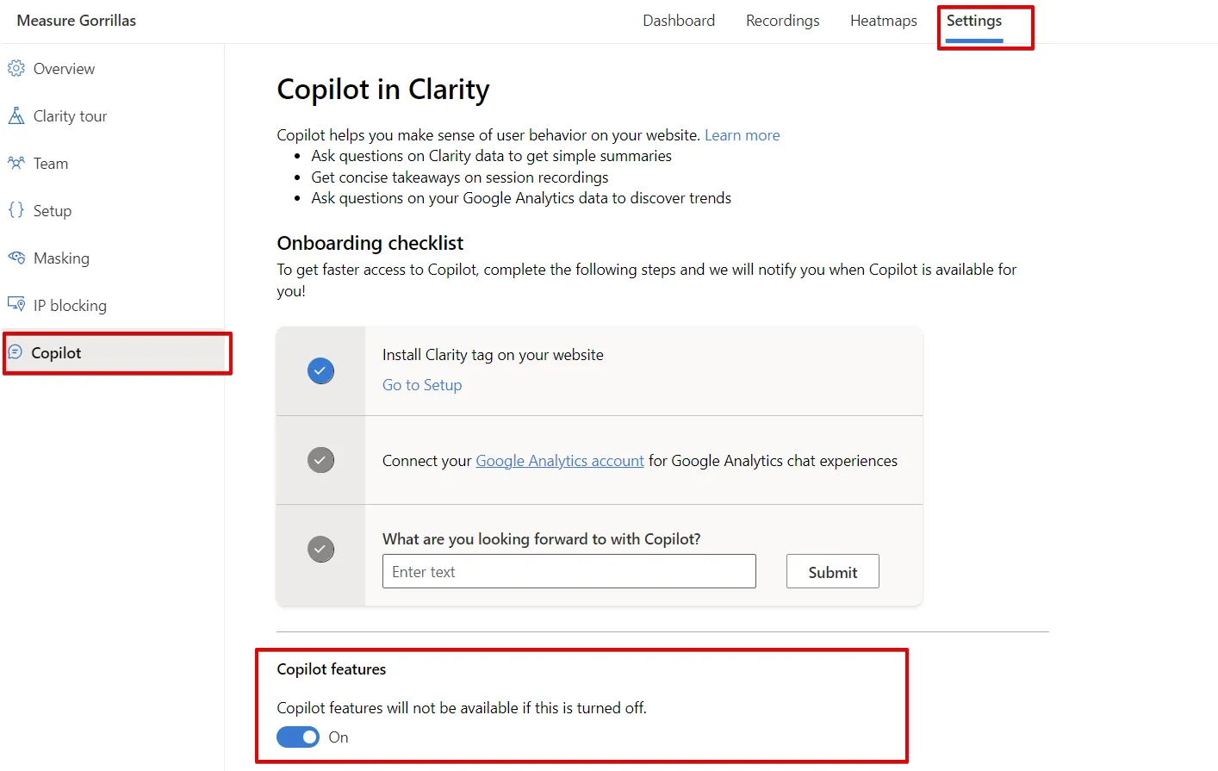This screenshot has width=1218, height=771.
Task: Open the Dashboard tab
Action: 679,21
